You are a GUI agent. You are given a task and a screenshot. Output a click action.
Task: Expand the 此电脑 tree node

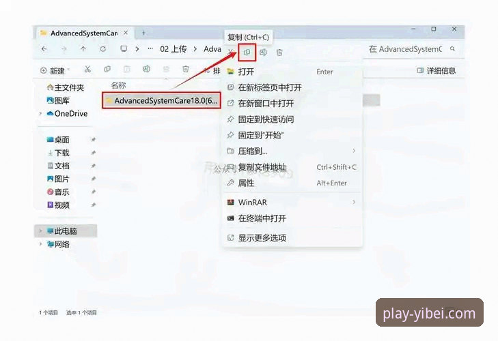[x=40, y=231]
